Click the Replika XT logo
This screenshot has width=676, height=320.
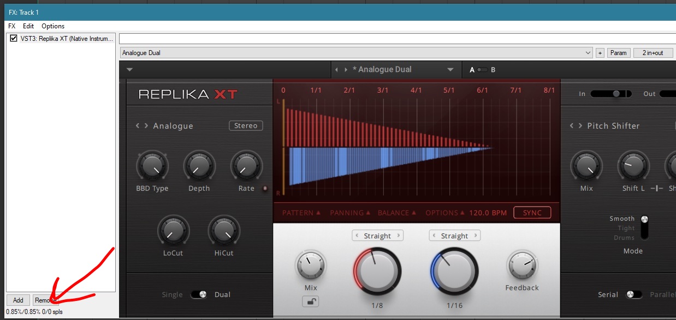(x=188, y=94)
